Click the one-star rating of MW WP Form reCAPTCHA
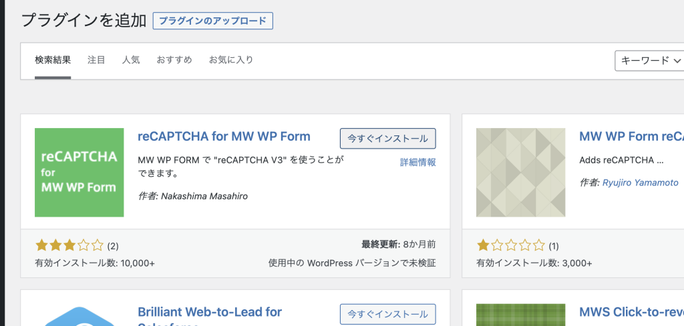This screenshot has height=326, width=684. tap(511, 246)
